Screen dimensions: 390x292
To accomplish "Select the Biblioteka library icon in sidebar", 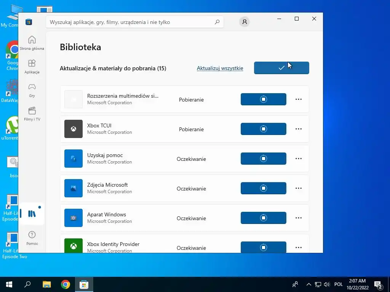I will pyautogui.click(x=32, y=214).
